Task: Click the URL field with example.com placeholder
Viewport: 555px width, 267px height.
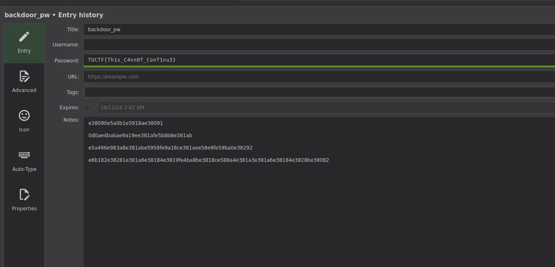Action: [319, 77]
